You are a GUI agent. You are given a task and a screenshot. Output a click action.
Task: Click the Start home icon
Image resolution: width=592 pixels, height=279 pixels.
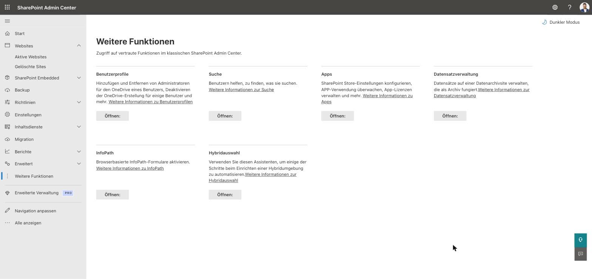point(7,34)
